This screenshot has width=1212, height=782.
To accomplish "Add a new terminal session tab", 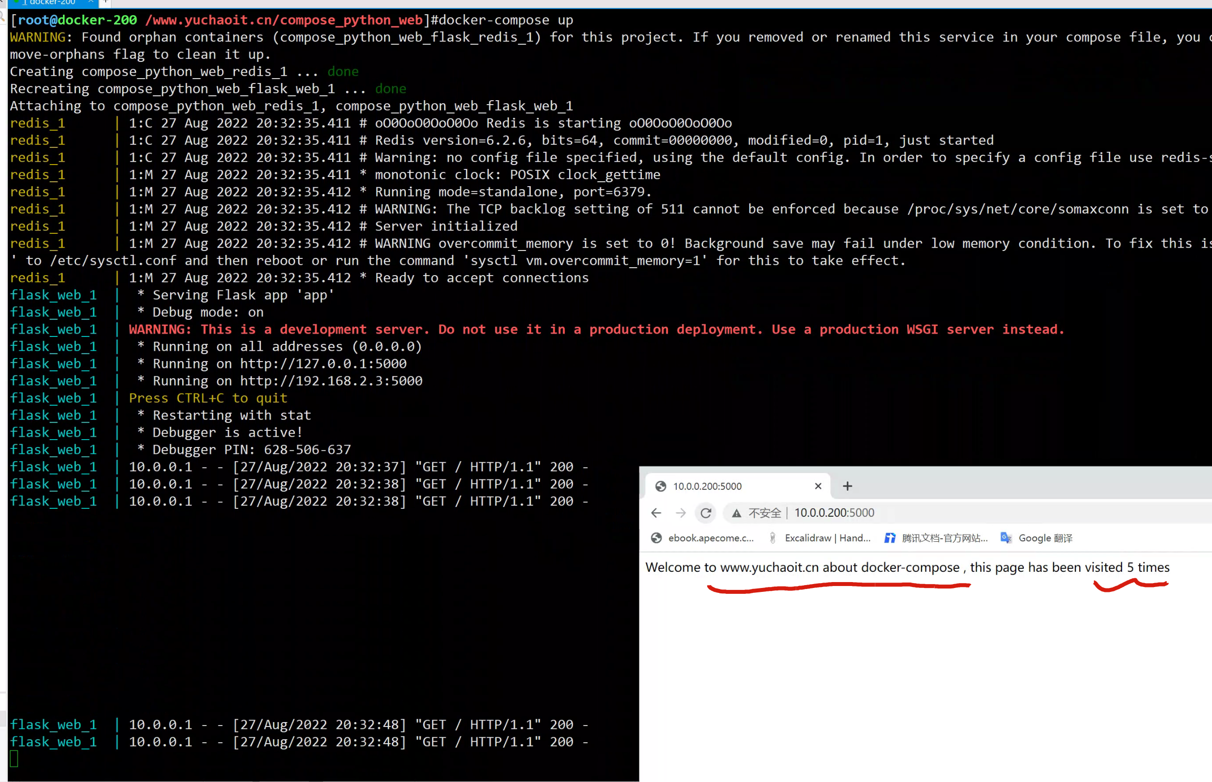I will tap(105, 2).
